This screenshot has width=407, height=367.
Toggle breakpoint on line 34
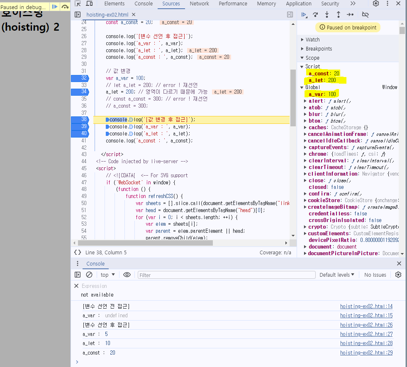[x=80, y=92]
